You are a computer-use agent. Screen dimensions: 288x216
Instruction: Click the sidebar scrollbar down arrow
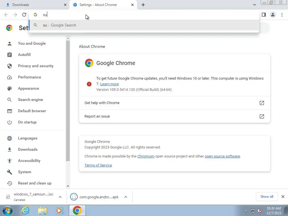(68, 186)
